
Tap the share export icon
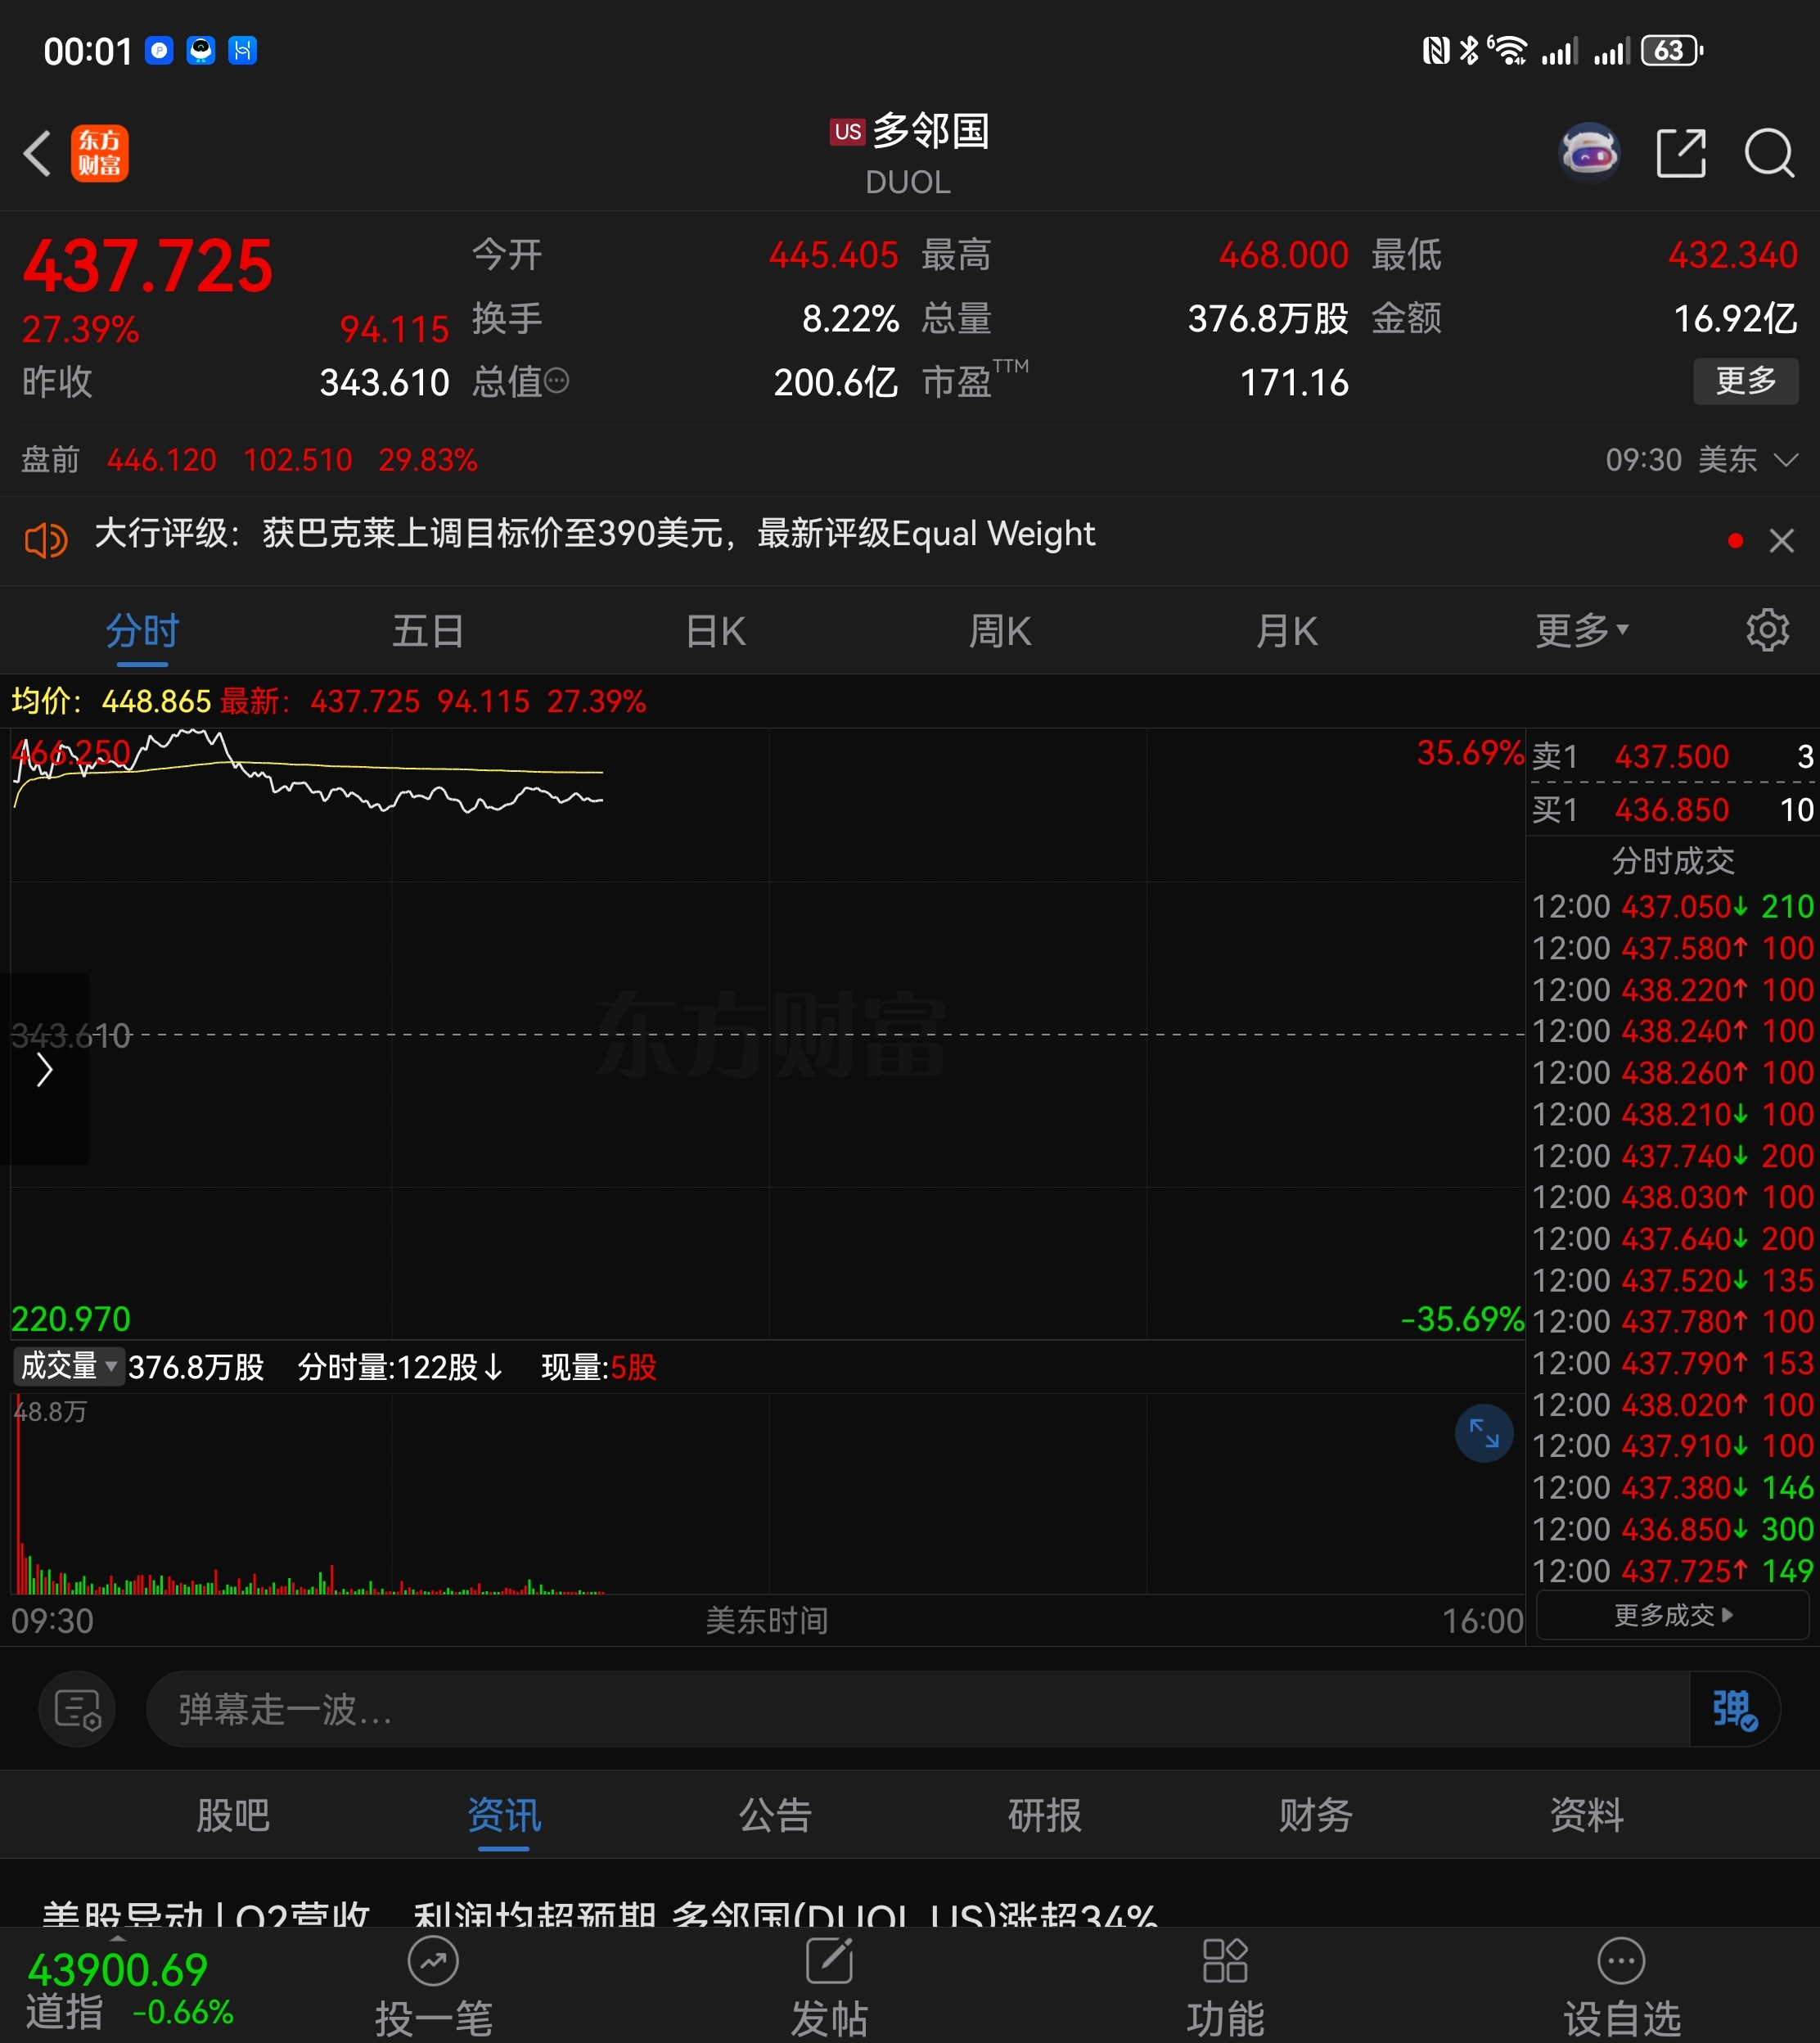pos(1681,153)
